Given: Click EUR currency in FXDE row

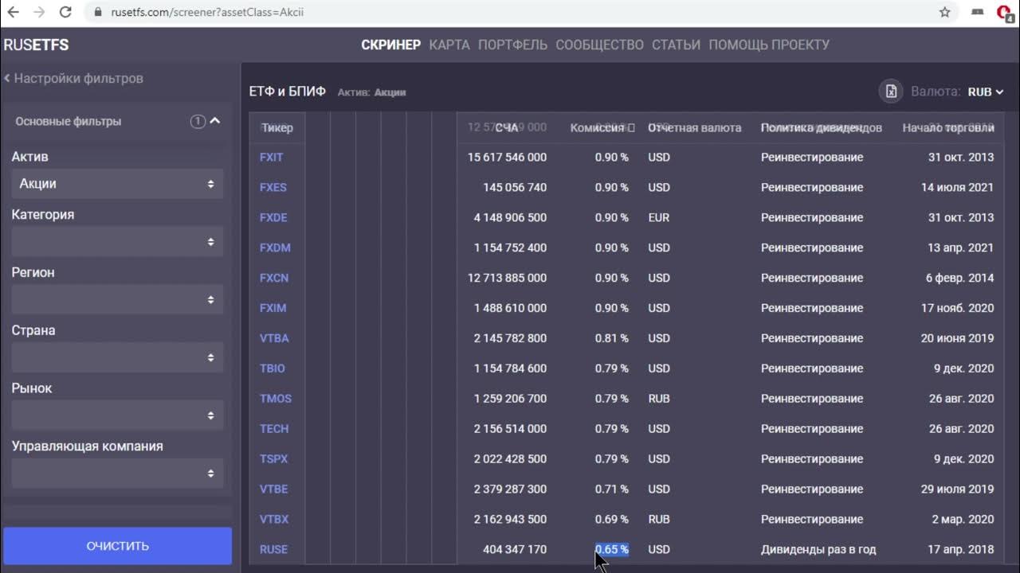Looking at the screenshot, I should [659, 217].
